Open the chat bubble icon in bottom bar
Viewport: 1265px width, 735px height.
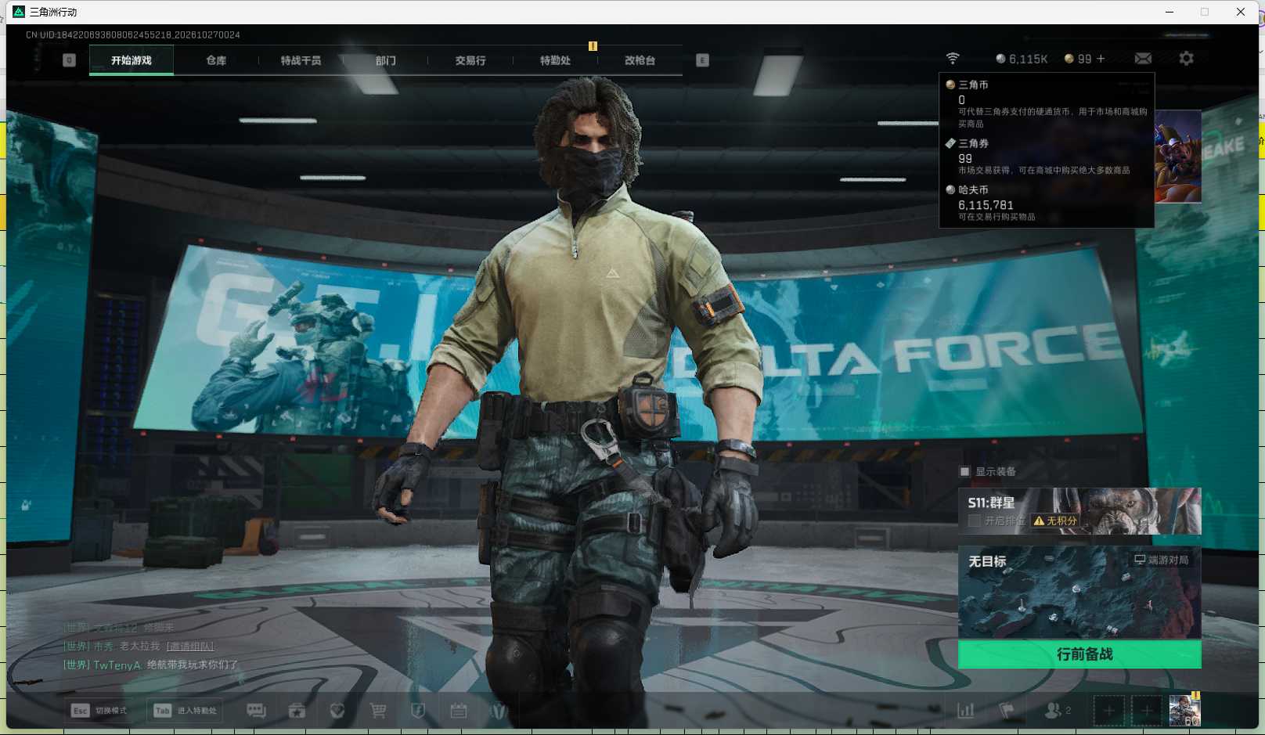point(256,711)
